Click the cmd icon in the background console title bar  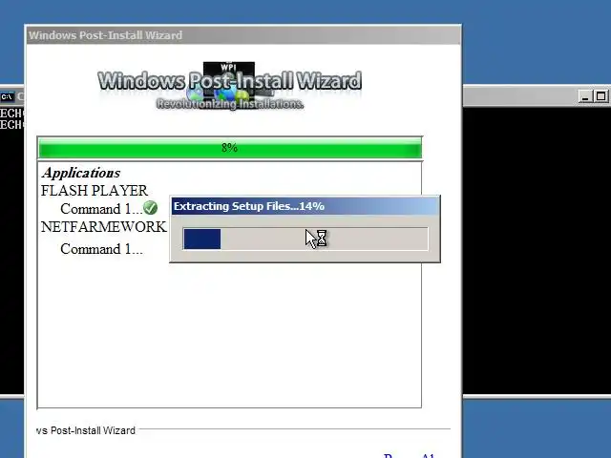tap(7, 96)
